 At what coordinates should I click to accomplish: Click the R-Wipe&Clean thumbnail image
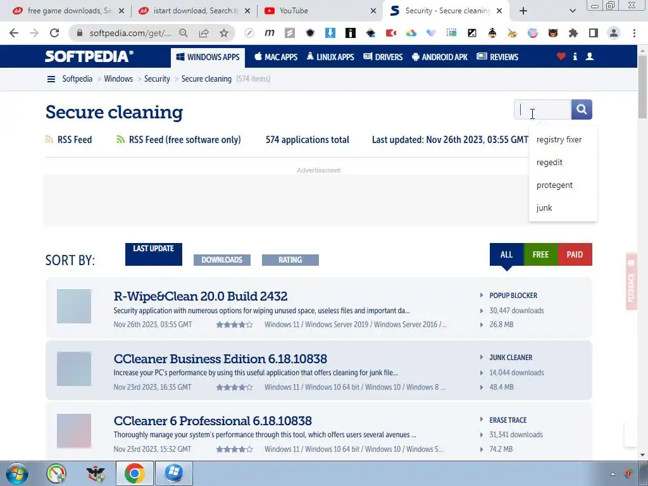point(74,306)
